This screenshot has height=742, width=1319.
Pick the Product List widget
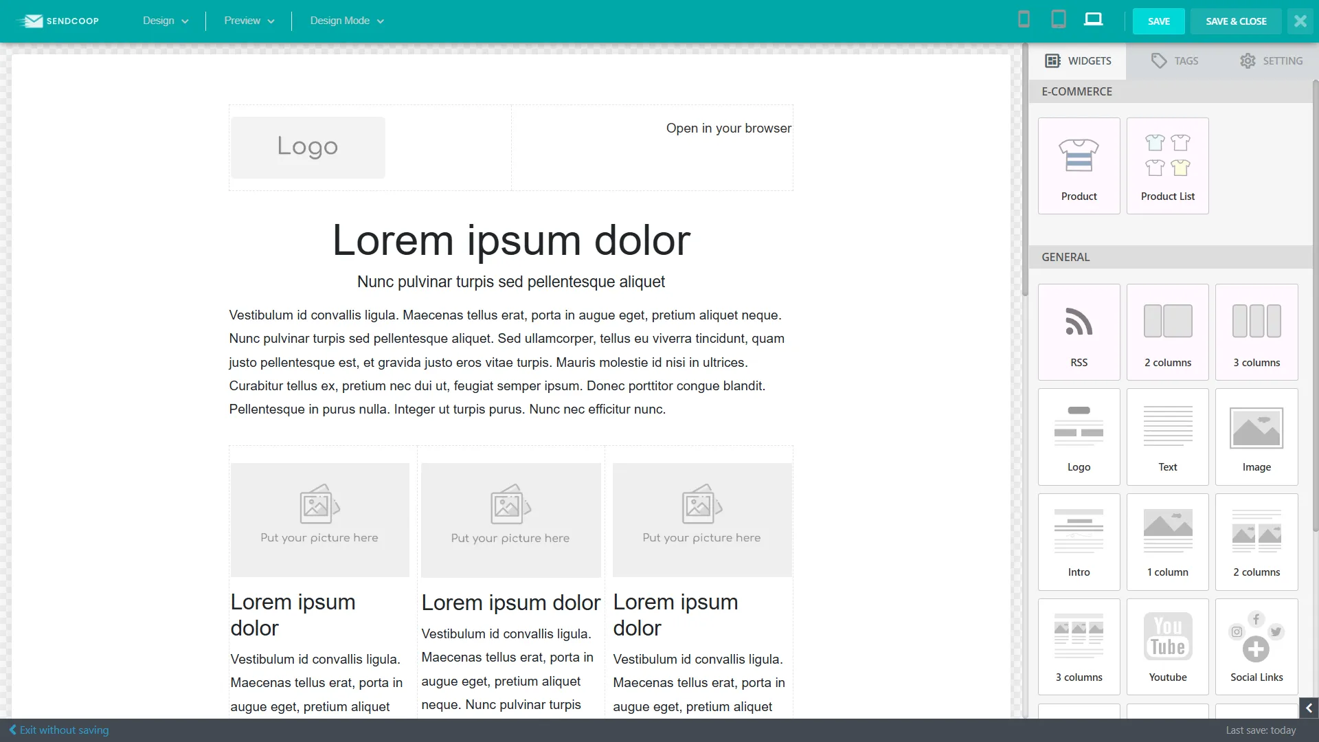[x=1167, y=166]
